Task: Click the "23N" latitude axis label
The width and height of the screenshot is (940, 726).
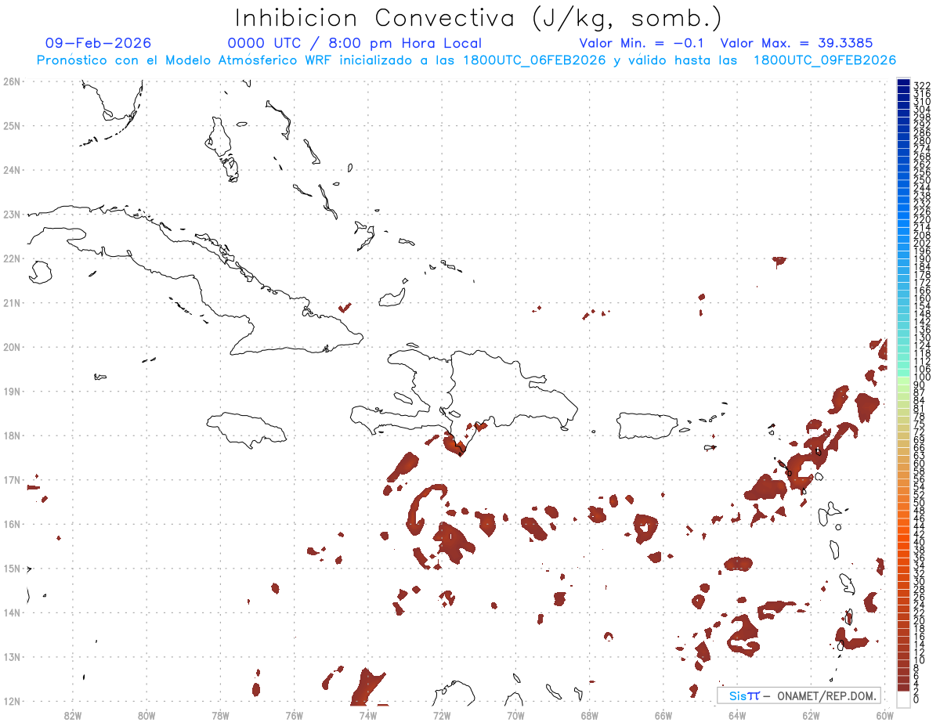Action: (x=12, y=215)
